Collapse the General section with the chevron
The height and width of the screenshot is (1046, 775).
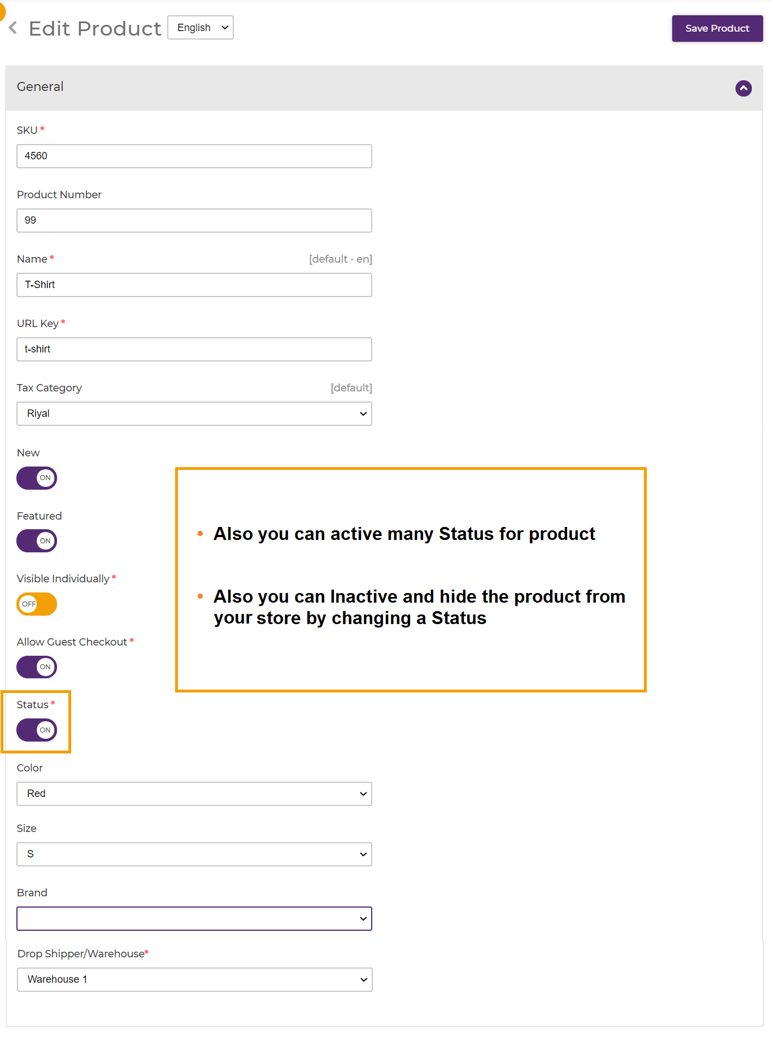[743, 88]
